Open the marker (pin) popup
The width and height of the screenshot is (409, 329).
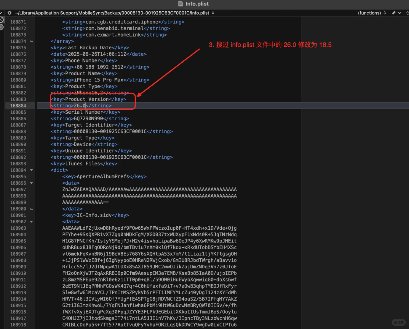393,13
